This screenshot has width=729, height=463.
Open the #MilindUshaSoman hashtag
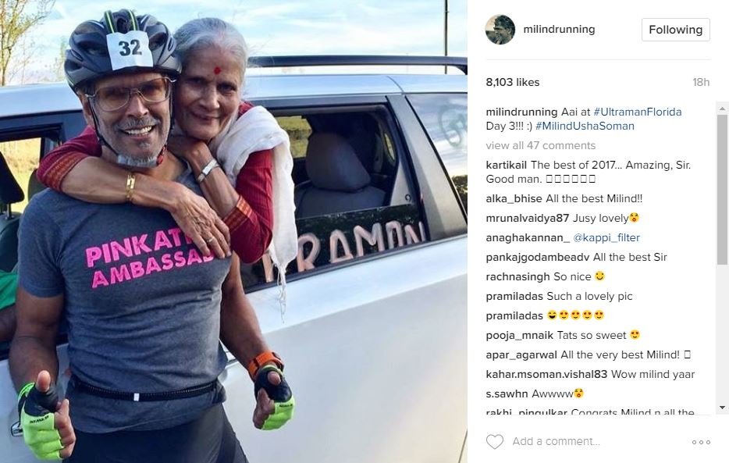[x=585, y=126]
